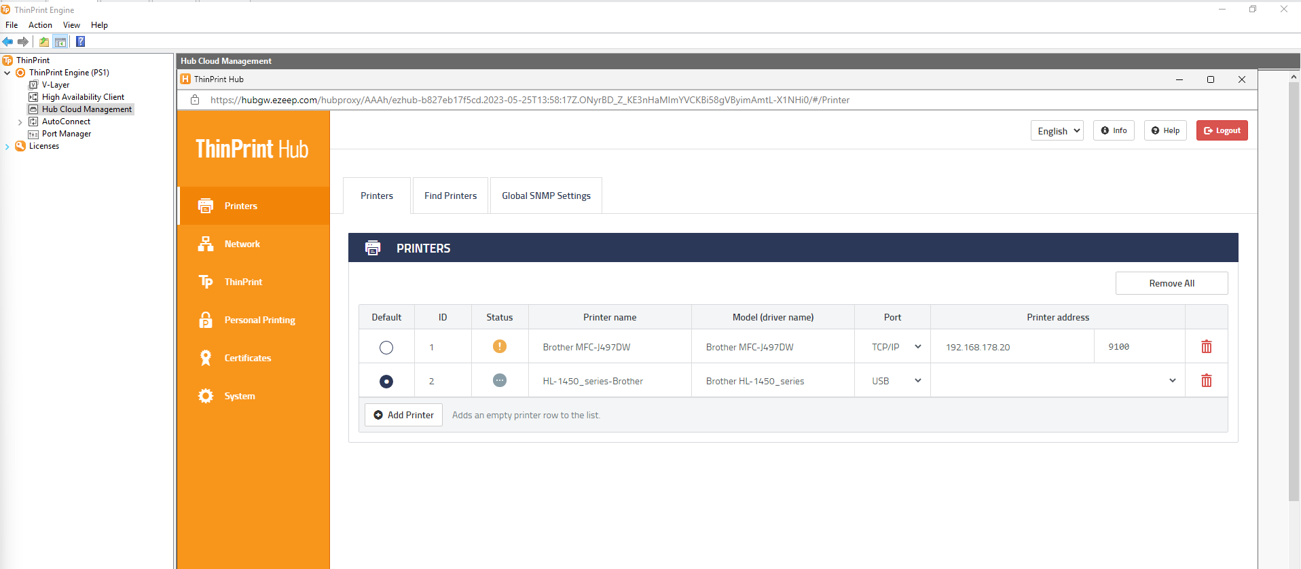
Task: Click the ThinPrint Hub window icon
Action: tap(185, 79)
